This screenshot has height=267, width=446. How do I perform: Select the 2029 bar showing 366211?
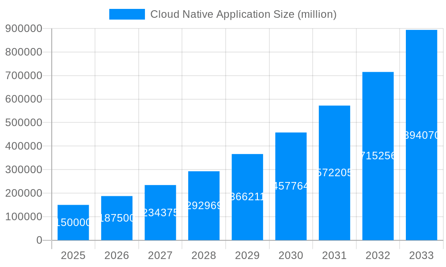tap(247, 196)
